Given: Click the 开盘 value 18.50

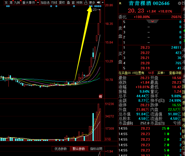Looking at the screenshot, I should (176, 78).
